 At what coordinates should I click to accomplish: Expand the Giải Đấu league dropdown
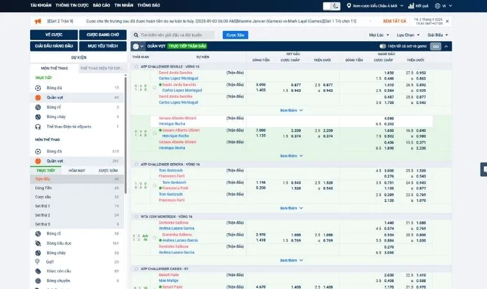pos(436,35)
